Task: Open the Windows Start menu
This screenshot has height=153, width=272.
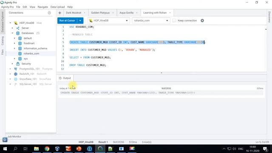Action: point(5,149)
